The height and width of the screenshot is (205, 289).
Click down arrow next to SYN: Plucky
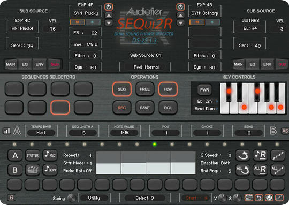pyautogui.click(x=109, y=23)
